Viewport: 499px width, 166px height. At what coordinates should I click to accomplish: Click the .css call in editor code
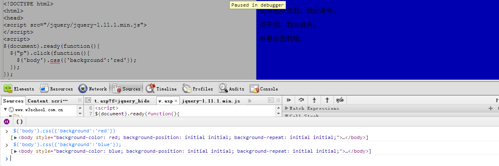click(x=54, y=60)
